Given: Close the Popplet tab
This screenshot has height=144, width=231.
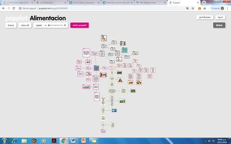Looking at the screenshot, I should (x=198, y=3).
